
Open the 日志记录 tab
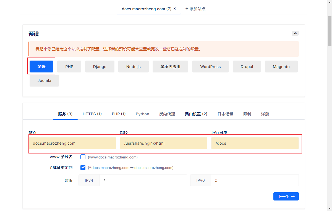(225, 114)
